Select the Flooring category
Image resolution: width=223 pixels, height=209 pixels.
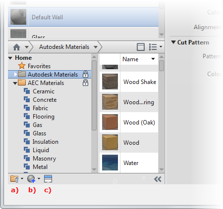[44, 117]
